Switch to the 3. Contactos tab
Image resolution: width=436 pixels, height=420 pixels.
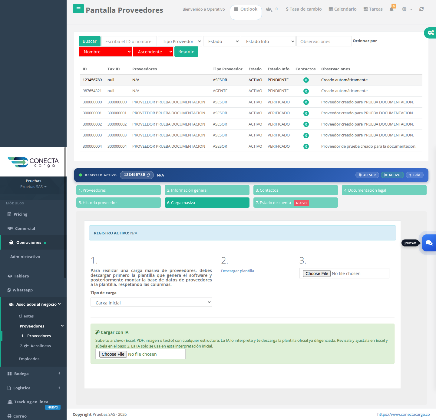coord(296,190)
